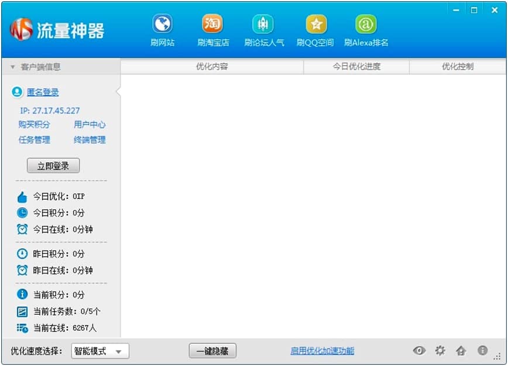Click the 立即登录 button
The image size is (508, 366).
point(53,166)
